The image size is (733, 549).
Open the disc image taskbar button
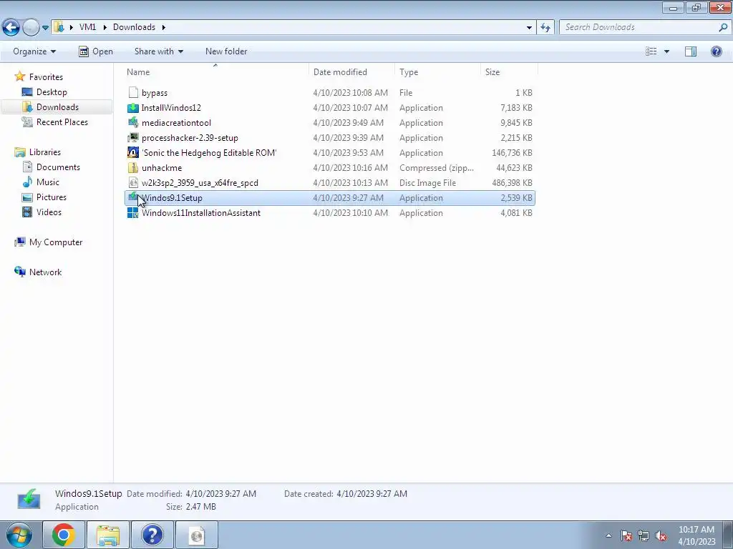coord(196,535)
